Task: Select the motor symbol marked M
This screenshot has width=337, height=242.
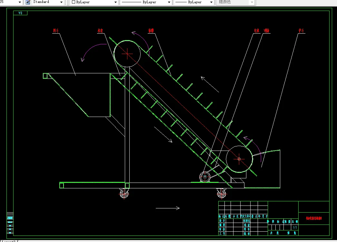Action: point(205,177)
